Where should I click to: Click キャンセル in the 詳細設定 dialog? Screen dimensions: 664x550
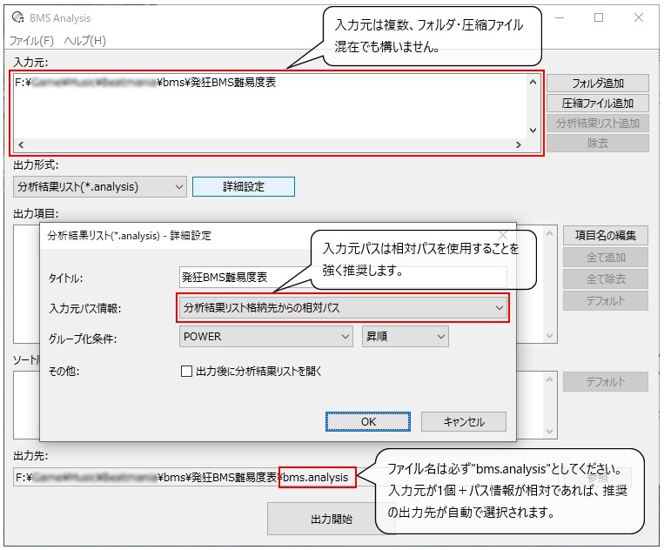tap(464, 422)
